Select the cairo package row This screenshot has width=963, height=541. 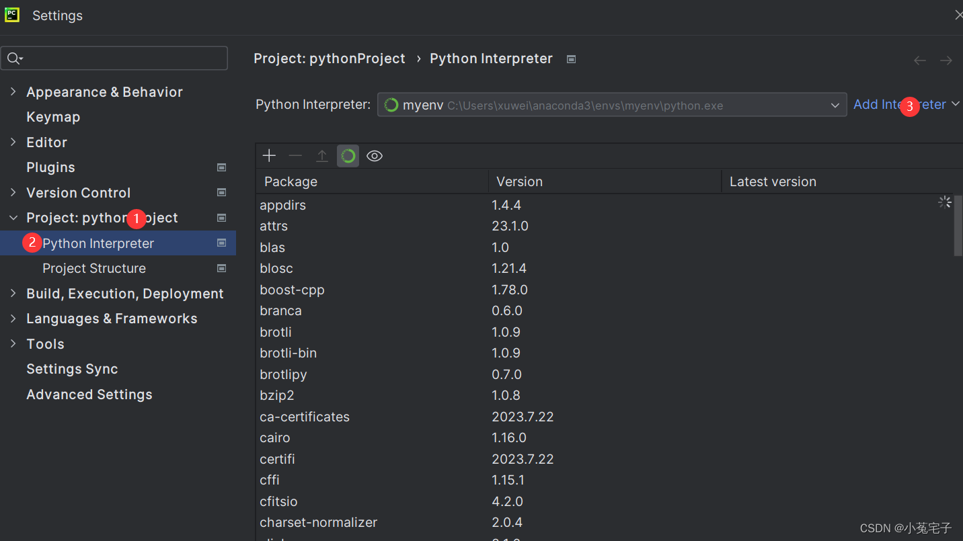click(x=605, y=438)
